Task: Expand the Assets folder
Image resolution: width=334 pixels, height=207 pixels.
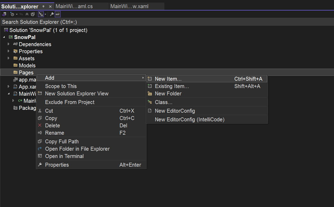Action: (x=9, y=58)
